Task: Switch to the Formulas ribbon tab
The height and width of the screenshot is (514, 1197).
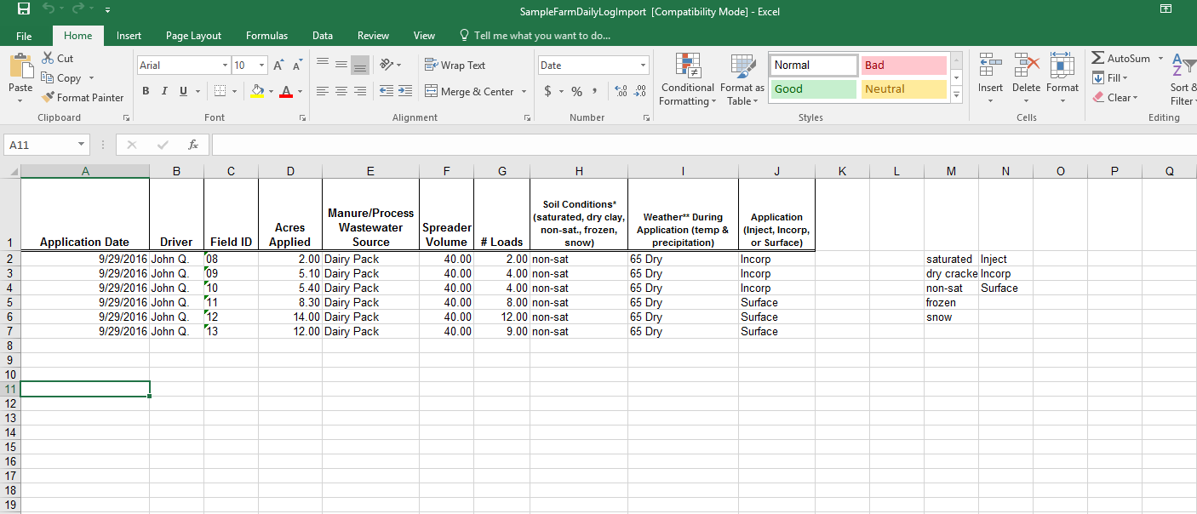Action: pyautogui.click(x=266, y=36)
